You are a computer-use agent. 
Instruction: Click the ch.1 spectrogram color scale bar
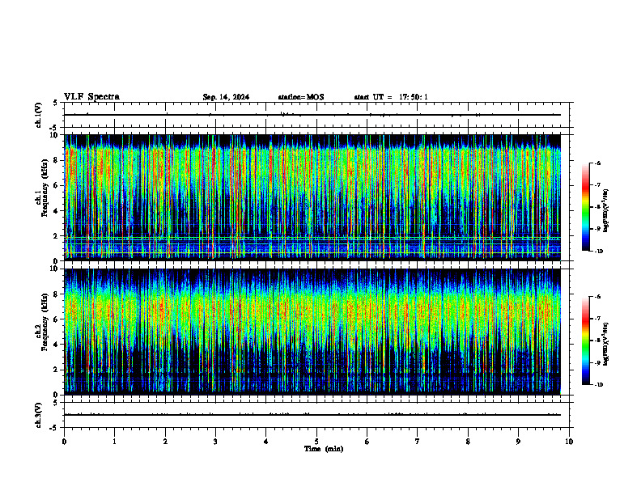pos(585,207)
